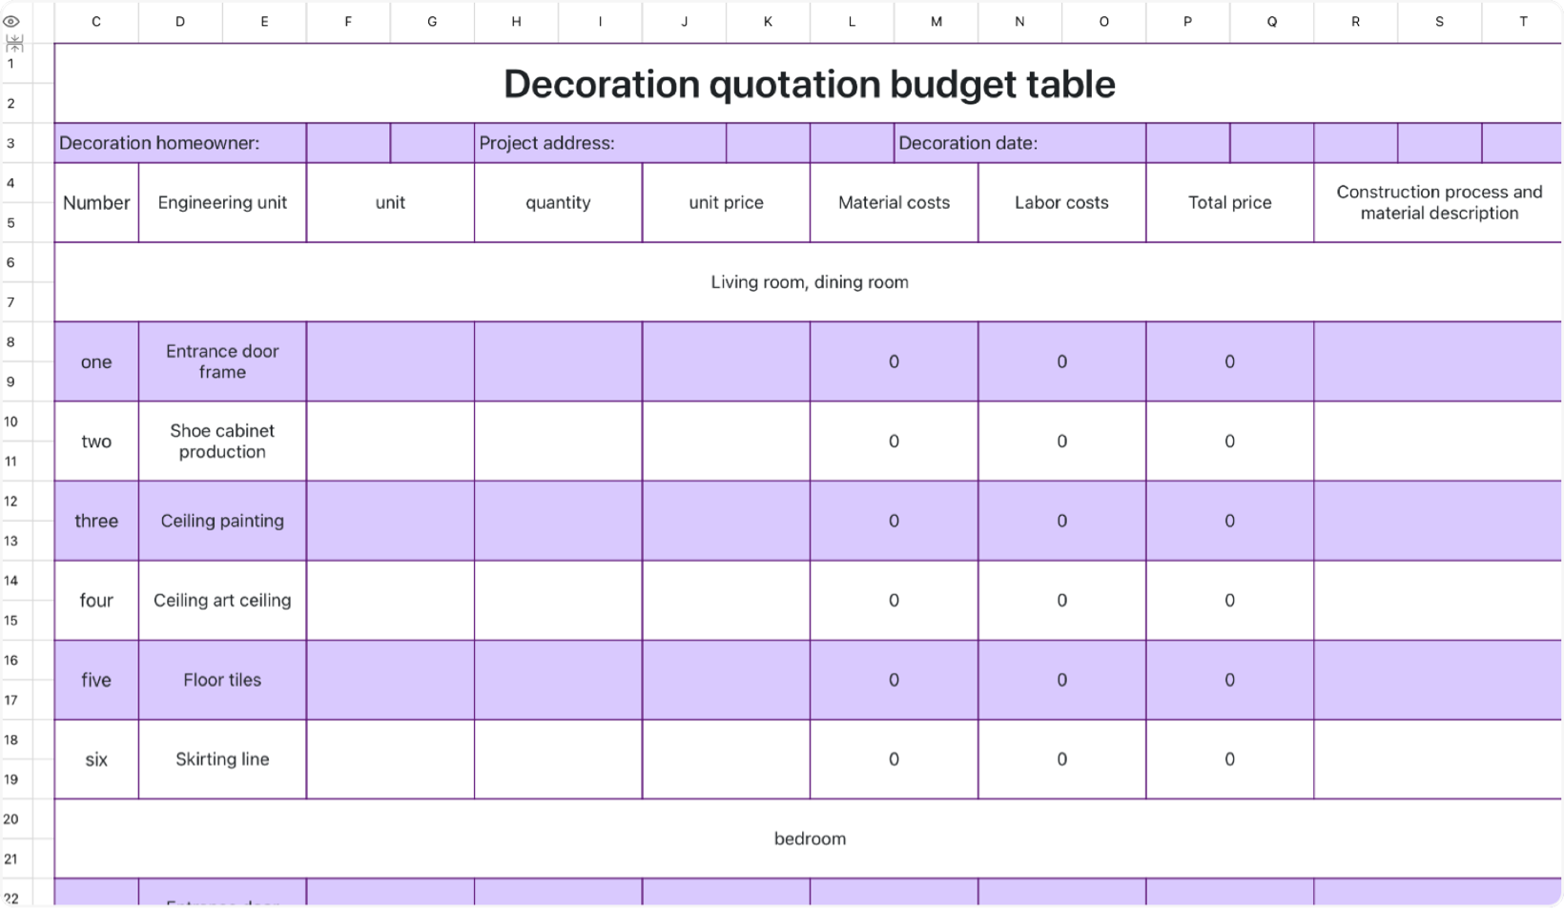Click the 'Skirting line' cell

[x=222, y=759]
